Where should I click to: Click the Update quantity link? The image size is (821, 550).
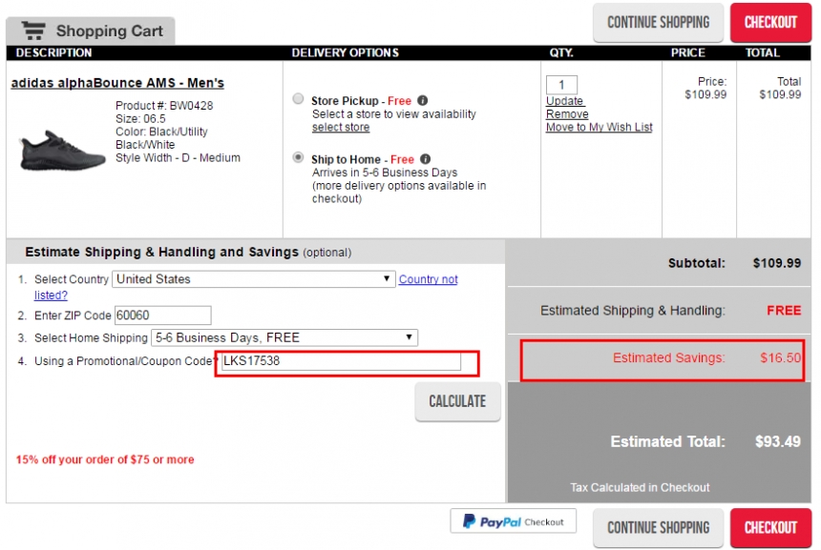[564, 101]
